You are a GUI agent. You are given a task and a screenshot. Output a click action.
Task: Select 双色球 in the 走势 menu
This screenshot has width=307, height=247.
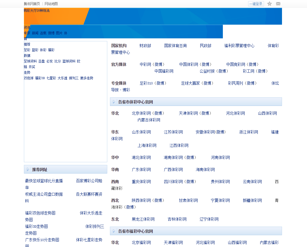[x=28, y=78]
